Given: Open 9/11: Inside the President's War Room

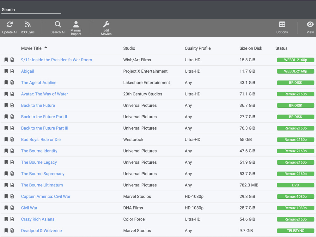Looking at the screenshot, I should tap(57, 60).
